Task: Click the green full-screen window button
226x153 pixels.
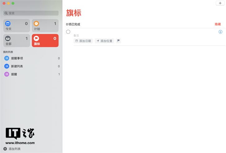Action: 13,3
